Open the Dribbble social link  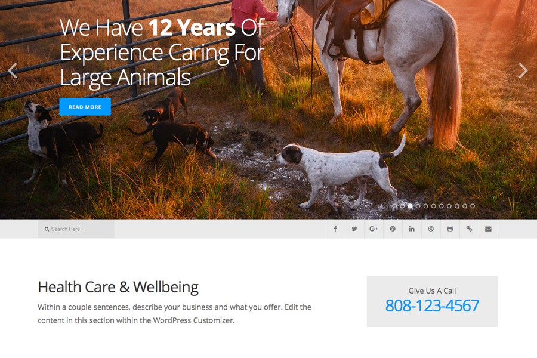pos(431,229)
